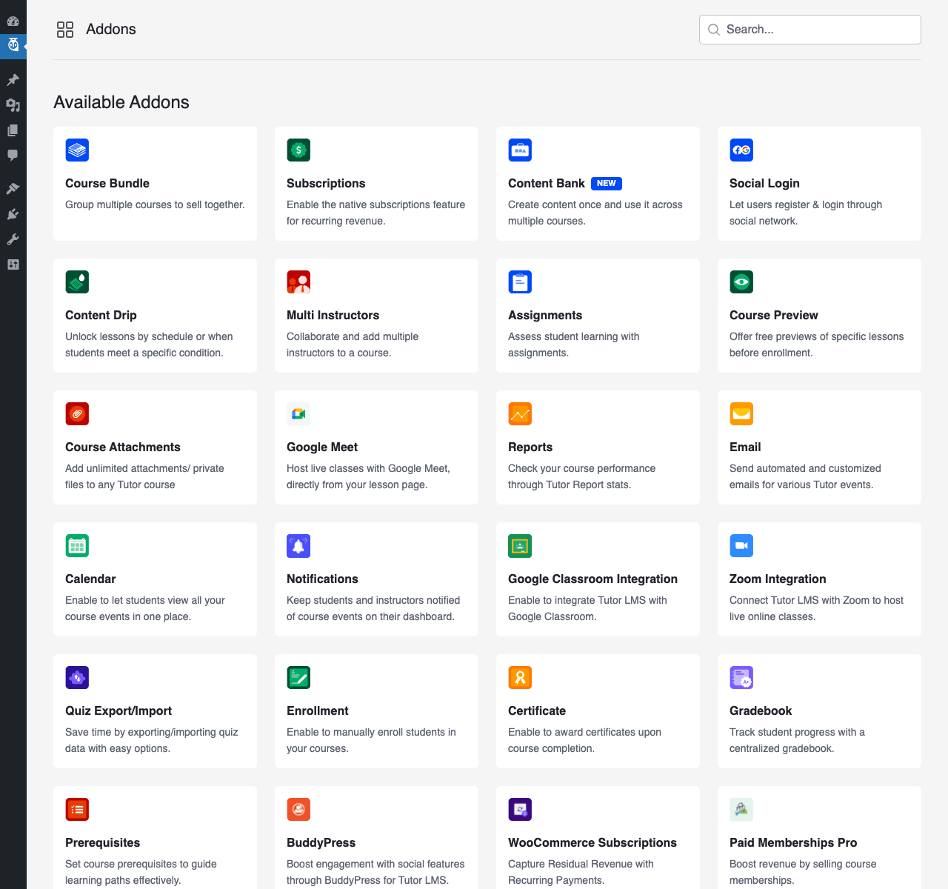The height and width of the screenshot is (889, 948).
Task: Click the Calendar addon icon
Action: click(77, 546)
